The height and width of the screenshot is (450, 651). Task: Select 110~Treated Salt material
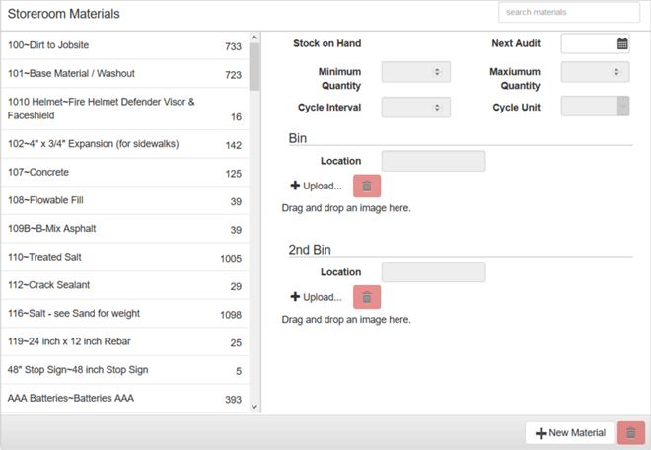(124, 257)
